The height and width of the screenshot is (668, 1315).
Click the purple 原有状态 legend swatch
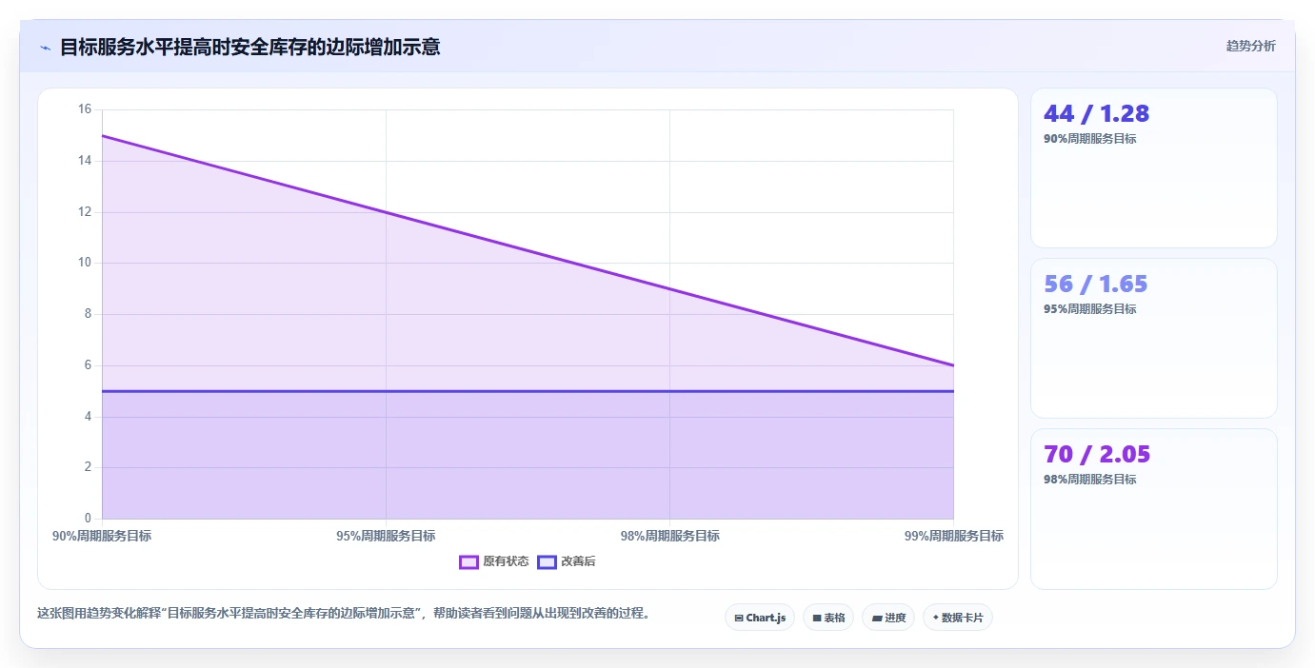[x=468, y=561]
